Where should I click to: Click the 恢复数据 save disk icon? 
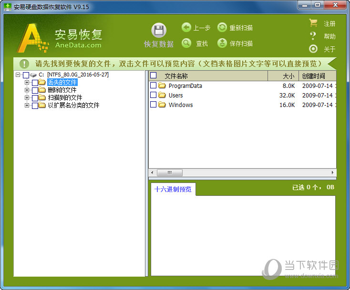click(x=159, y=31)
